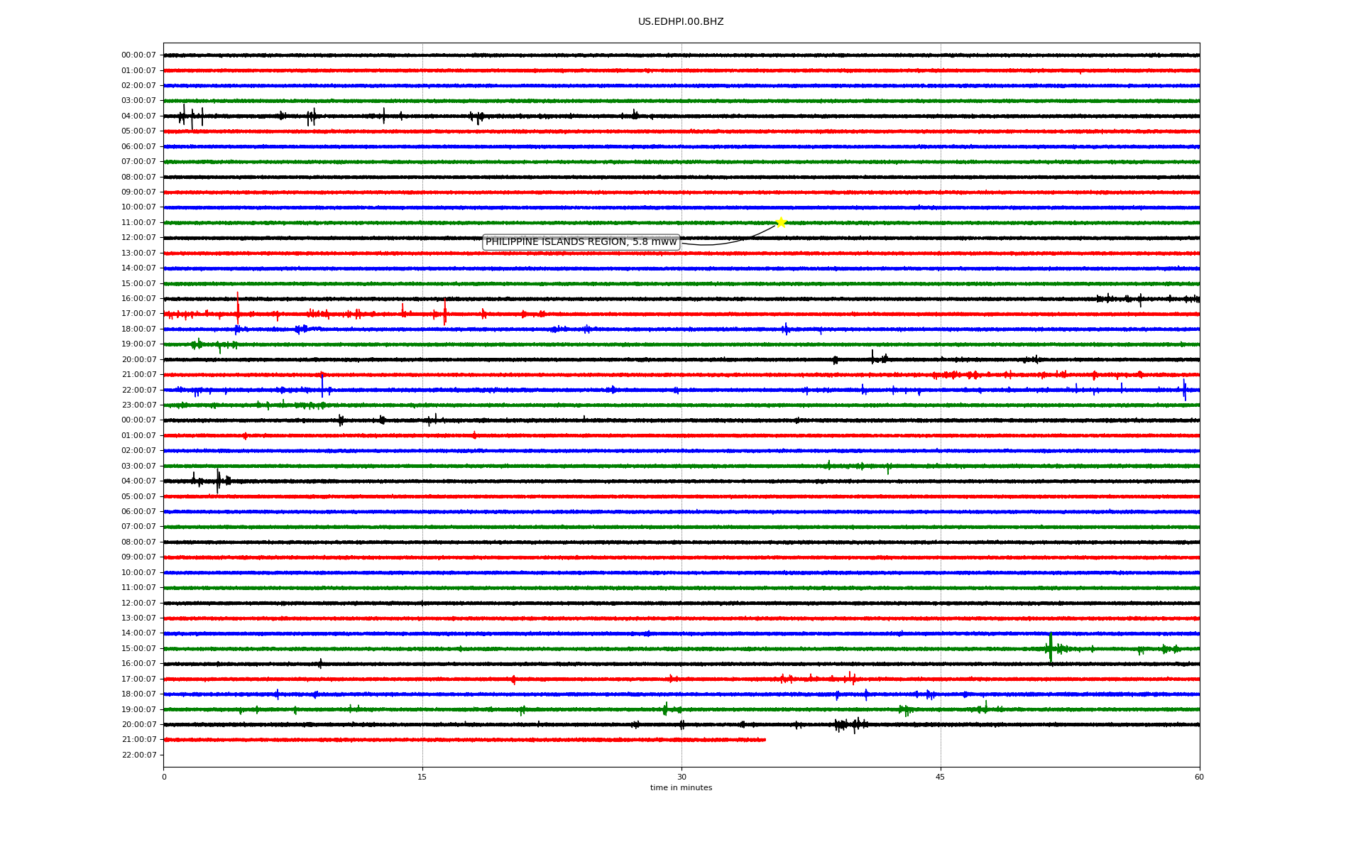Click the 'time in minutes' axis label
The width and height of the screenshot is (1363, 852).
click(680, 788)
